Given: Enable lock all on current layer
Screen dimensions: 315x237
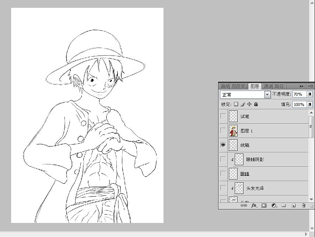Looking at the screenshot, I should point(256,104).
